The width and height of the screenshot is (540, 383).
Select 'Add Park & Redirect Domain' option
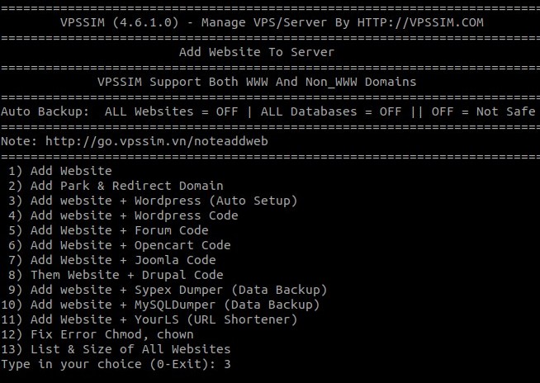(x=116, y=186)
